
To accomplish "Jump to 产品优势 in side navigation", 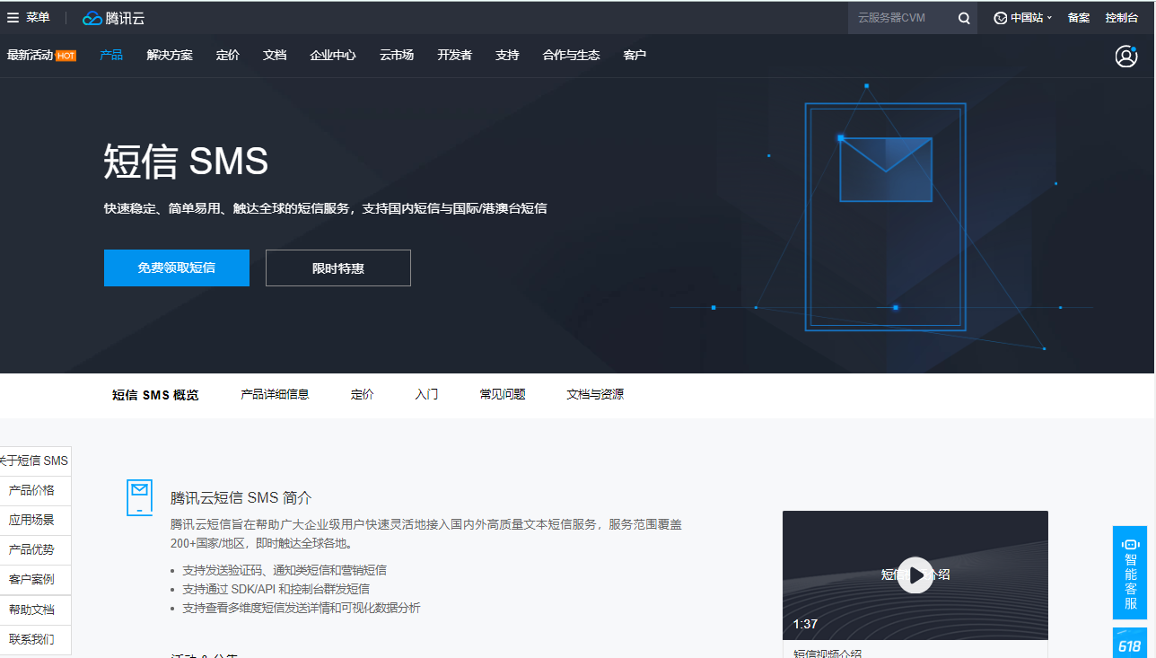I will 31,549.
